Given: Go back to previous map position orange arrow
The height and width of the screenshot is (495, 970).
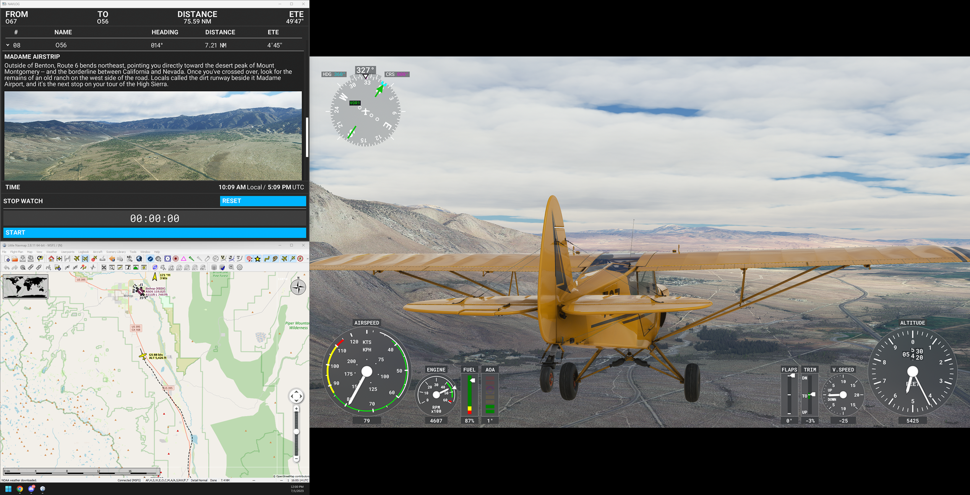Looking at the screenshot, I should (112, 259).
